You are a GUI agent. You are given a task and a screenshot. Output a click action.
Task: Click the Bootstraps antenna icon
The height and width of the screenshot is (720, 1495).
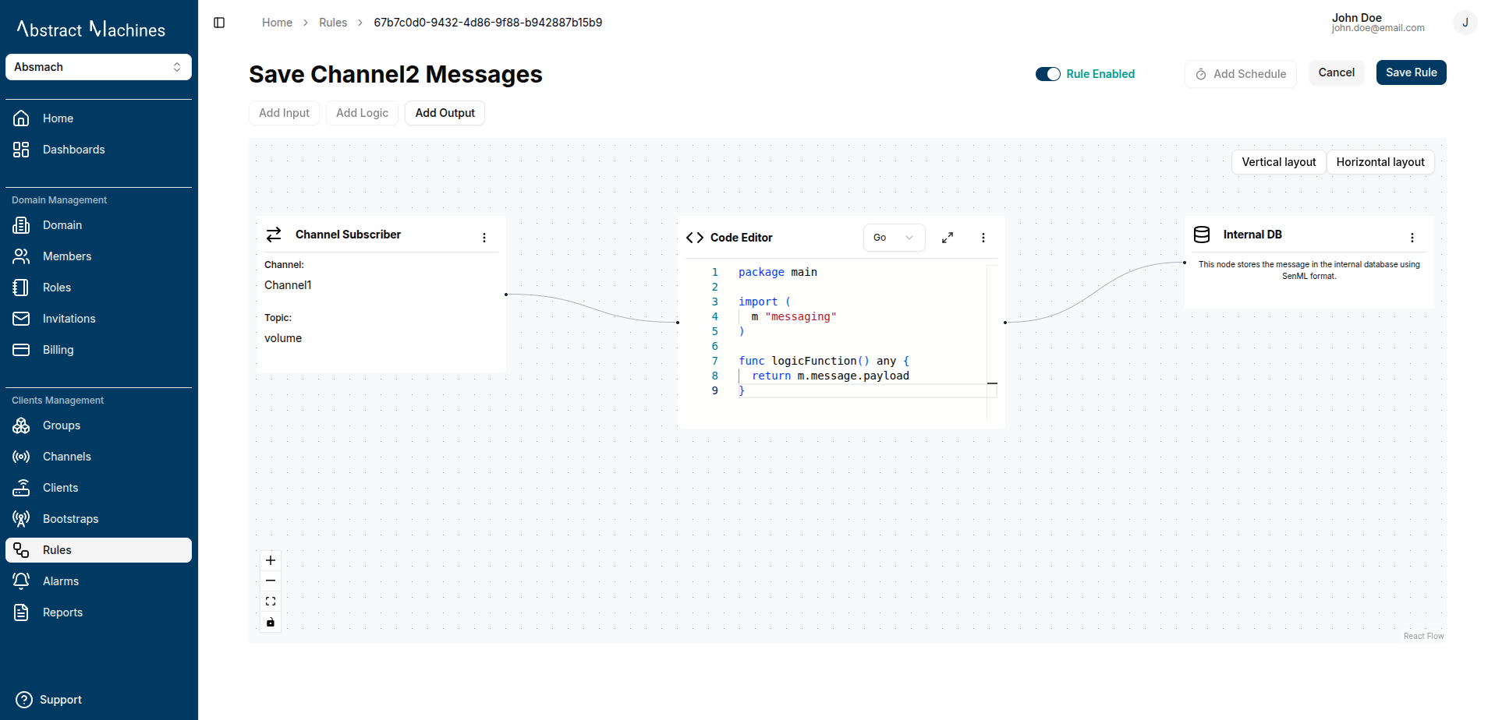(x=21, y=519)
